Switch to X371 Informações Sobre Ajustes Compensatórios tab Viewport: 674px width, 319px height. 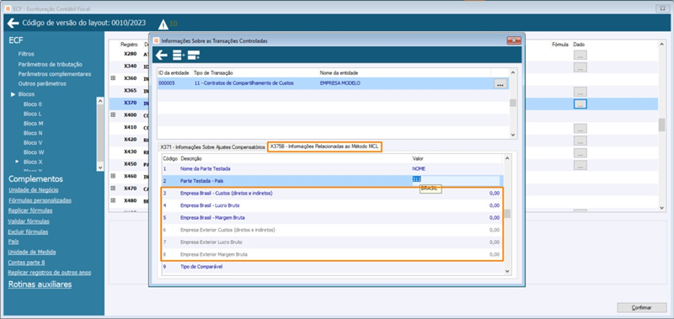tap(212, 146)
